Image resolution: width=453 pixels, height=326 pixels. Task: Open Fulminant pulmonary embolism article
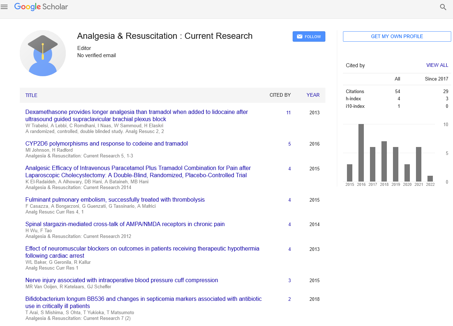coord(115,199)
